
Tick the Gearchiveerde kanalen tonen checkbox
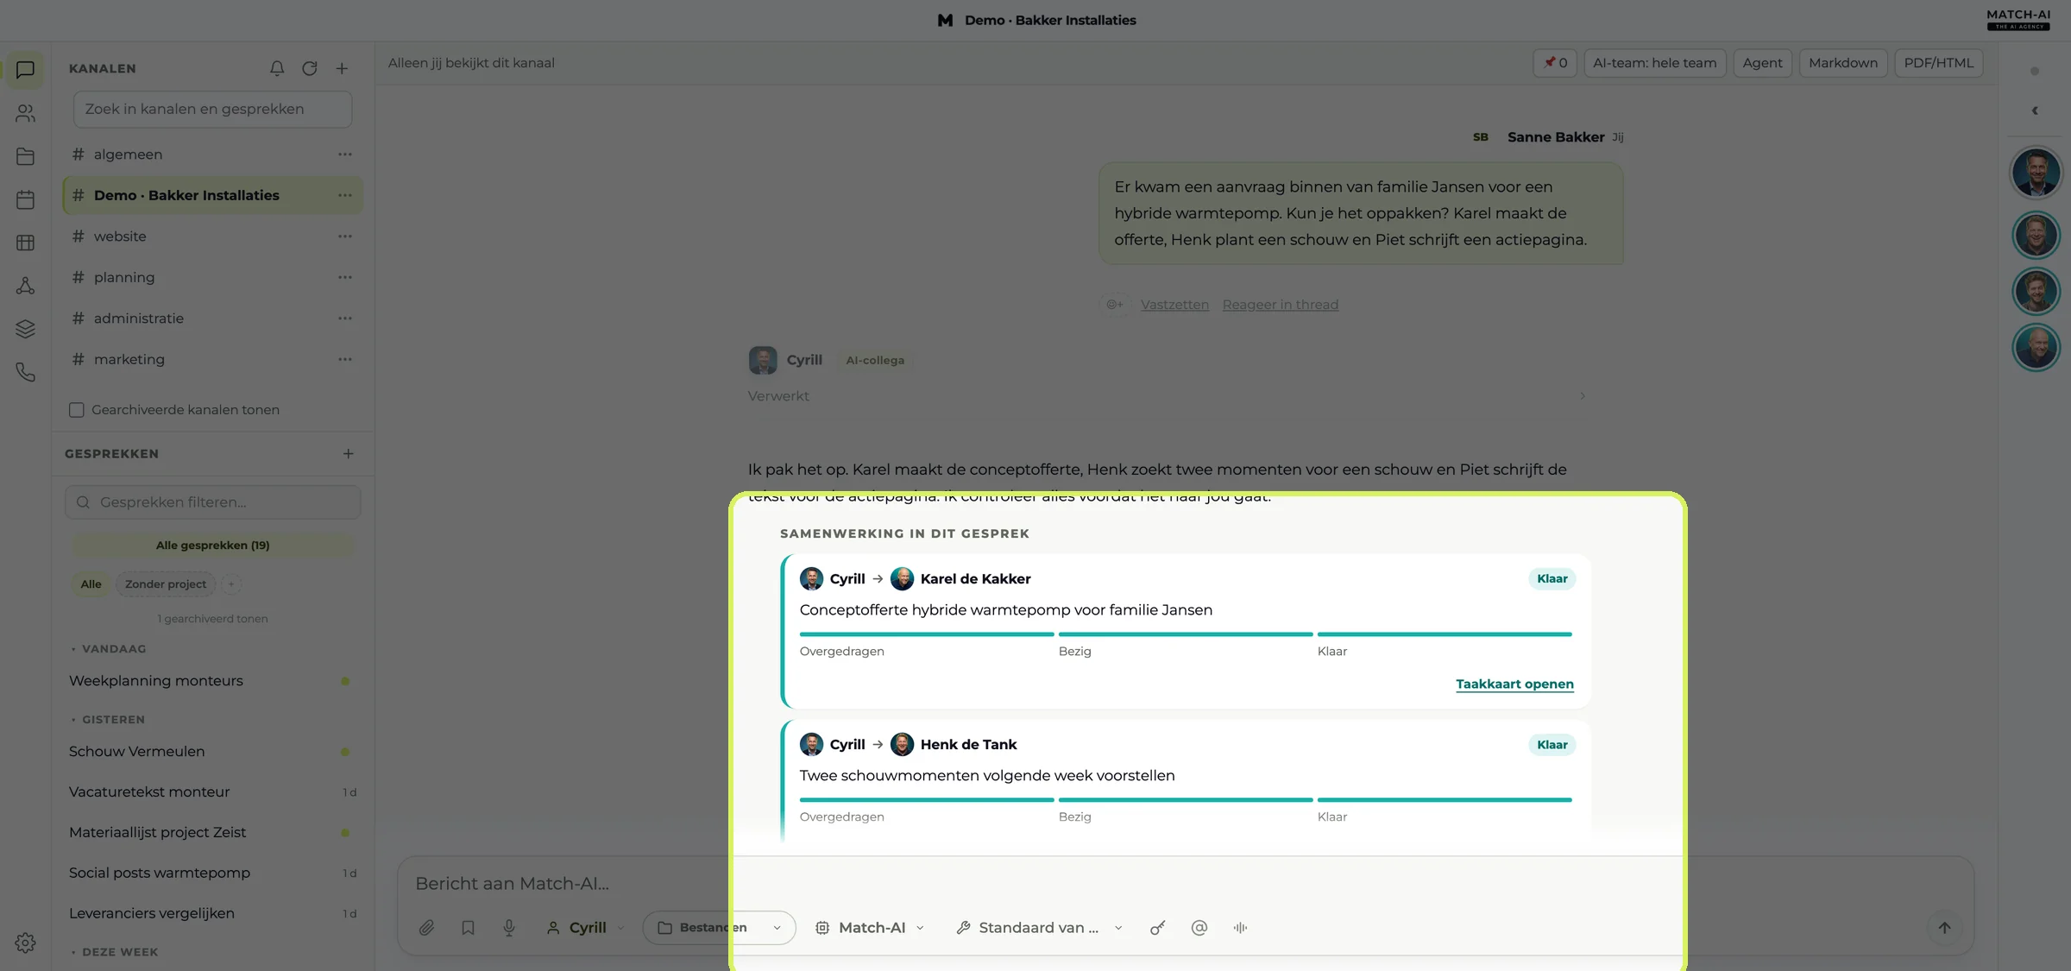tap(77, 410)
